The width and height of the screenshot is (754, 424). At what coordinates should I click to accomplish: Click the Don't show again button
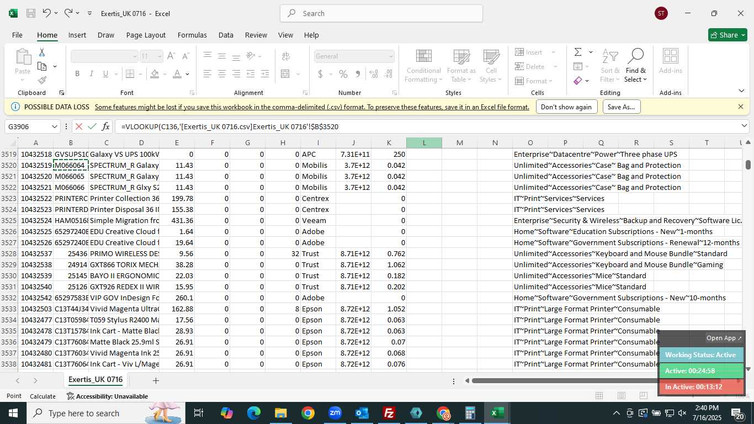click(x=566, y=107)
